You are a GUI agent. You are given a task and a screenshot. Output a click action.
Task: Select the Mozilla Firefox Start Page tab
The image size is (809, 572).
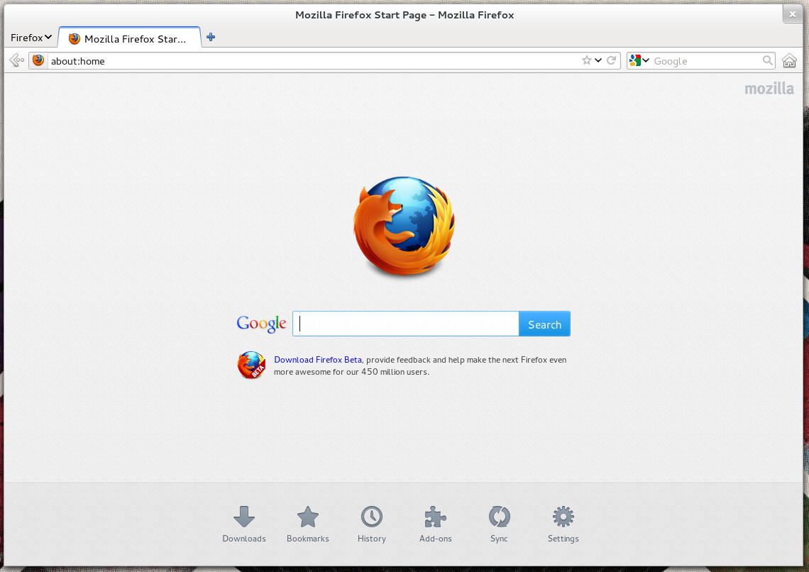[x=129, y=38]
